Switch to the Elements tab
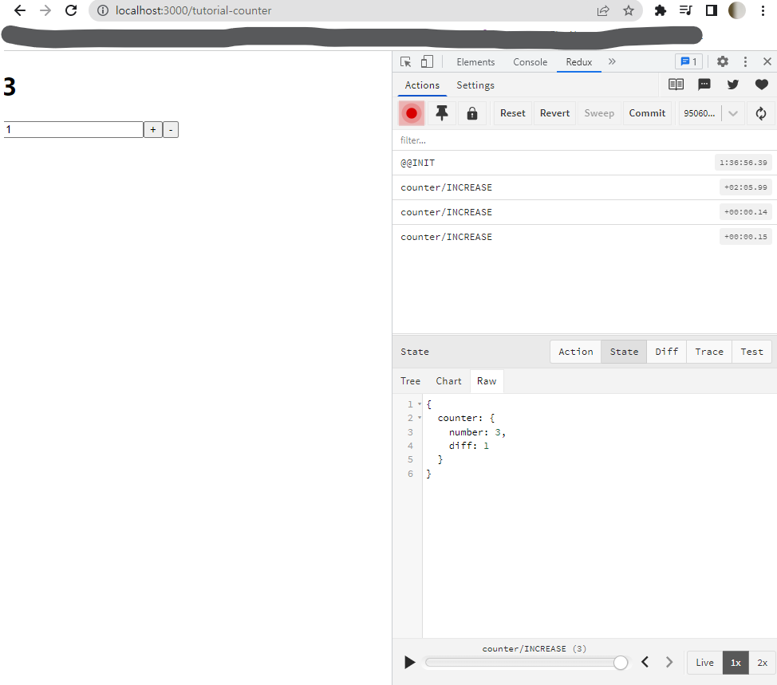Image resolution: width=777 pixels, height=685 pixels. 475,62
